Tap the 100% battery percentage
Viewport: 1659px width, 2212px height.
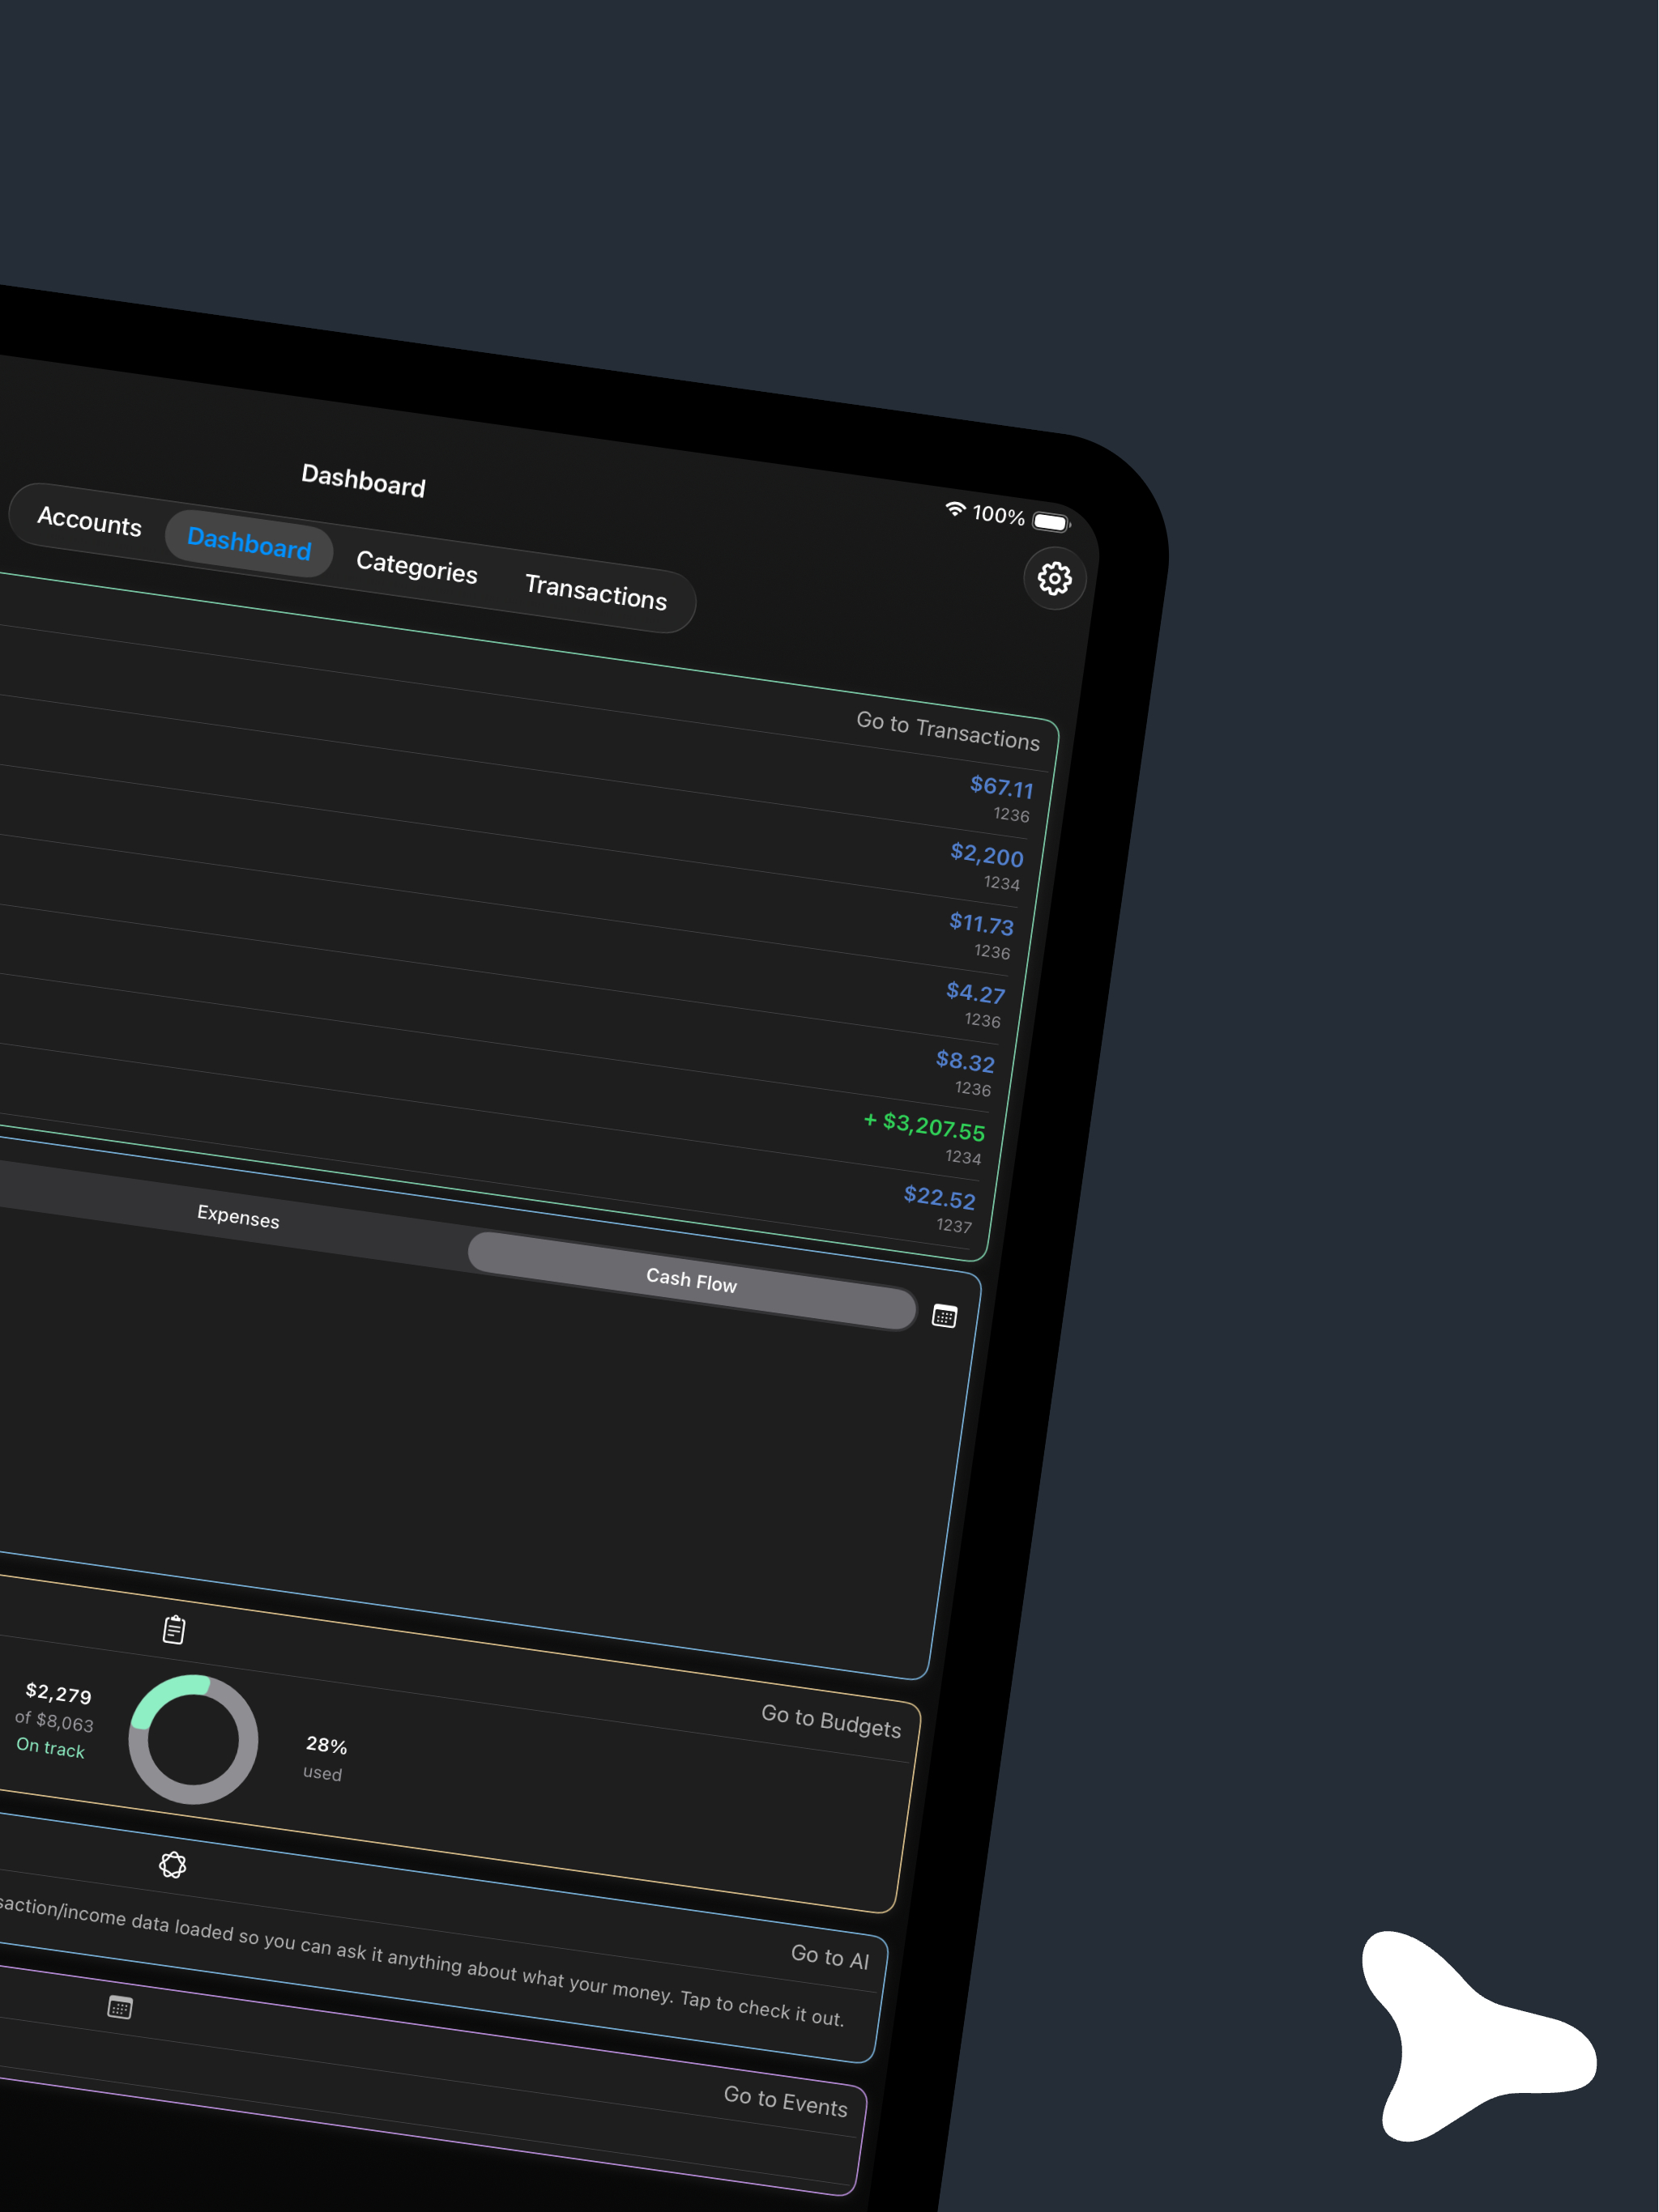[998, 515]
